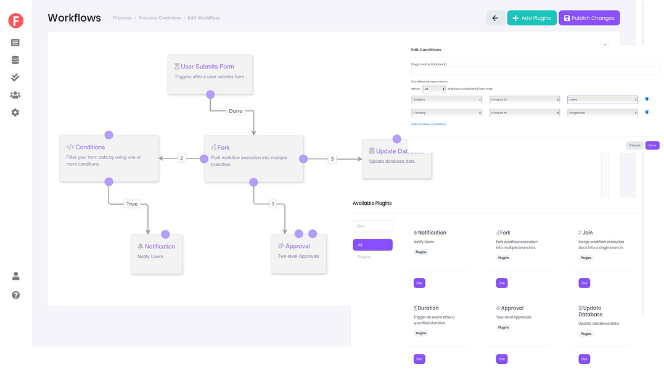Click the bell icon on the Notification node

[140, 246]
